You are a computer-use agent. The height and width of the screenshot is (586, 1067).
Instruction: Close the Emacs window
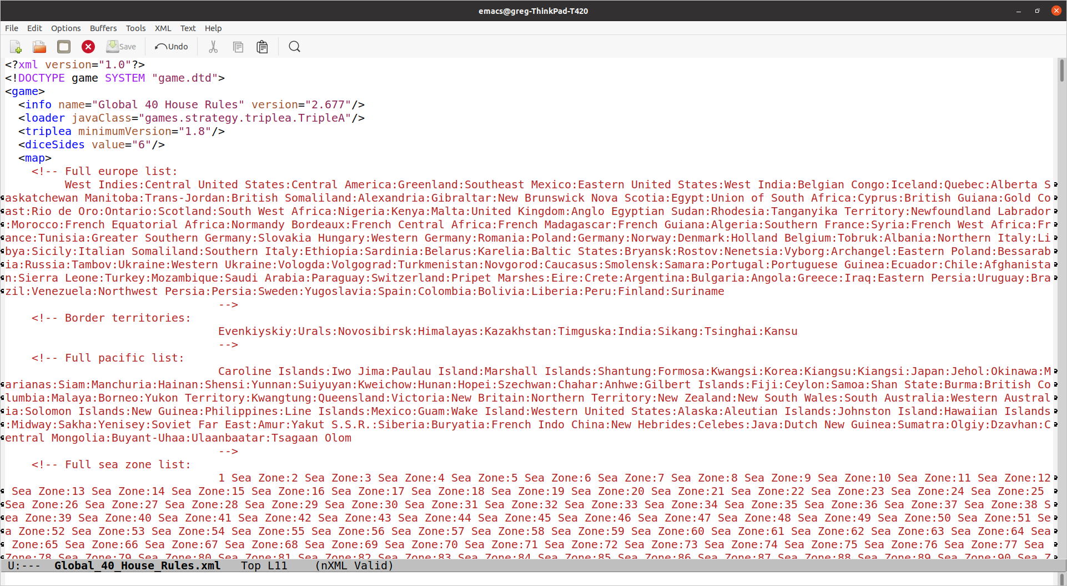1056,11
